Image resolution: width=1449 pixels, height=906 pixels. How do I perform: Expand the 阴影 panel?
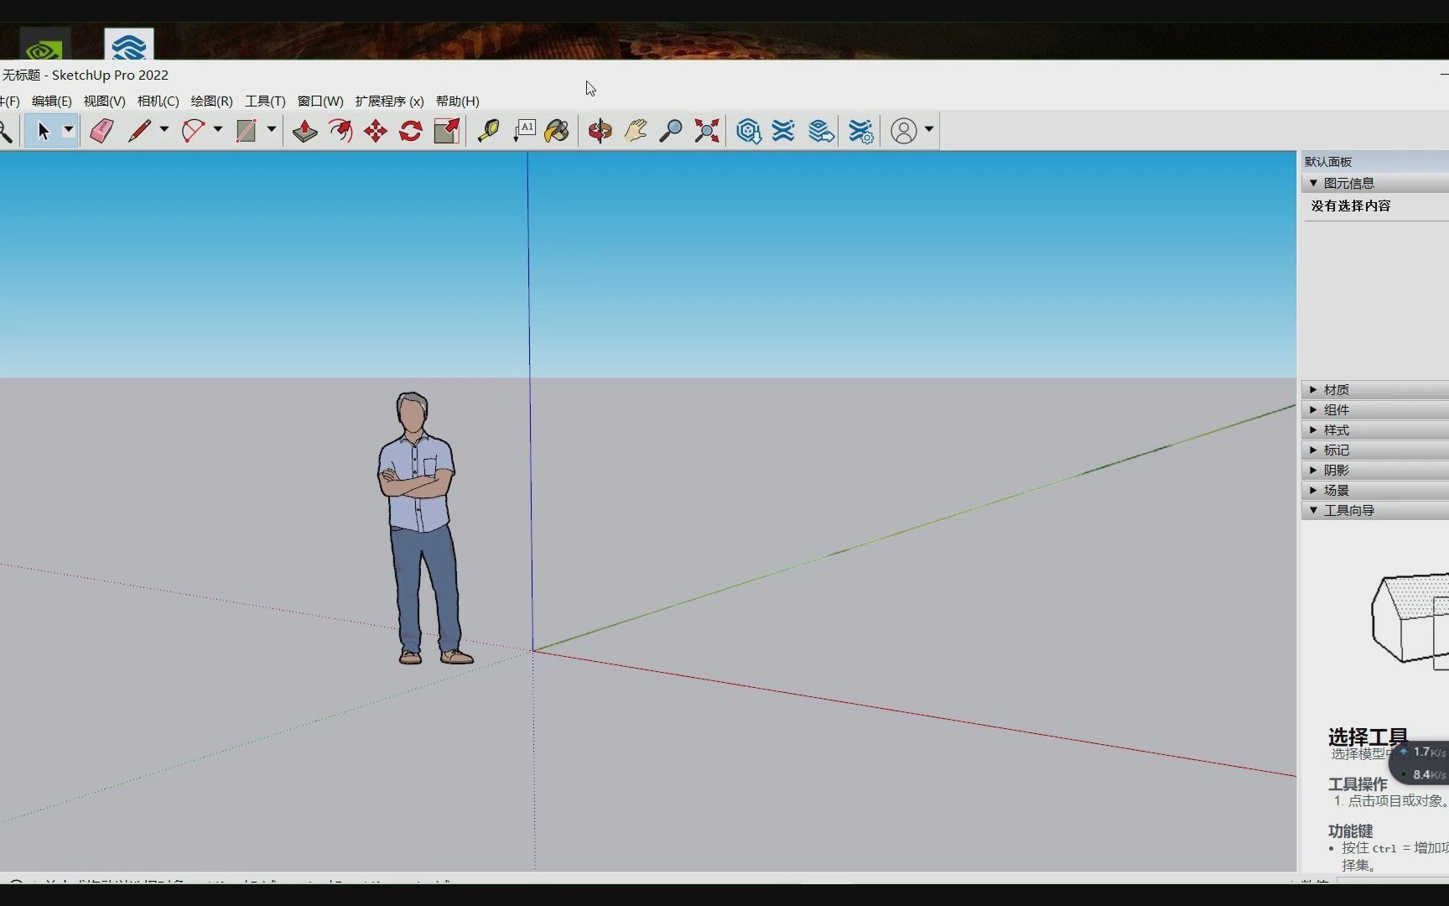point(1336,470)
